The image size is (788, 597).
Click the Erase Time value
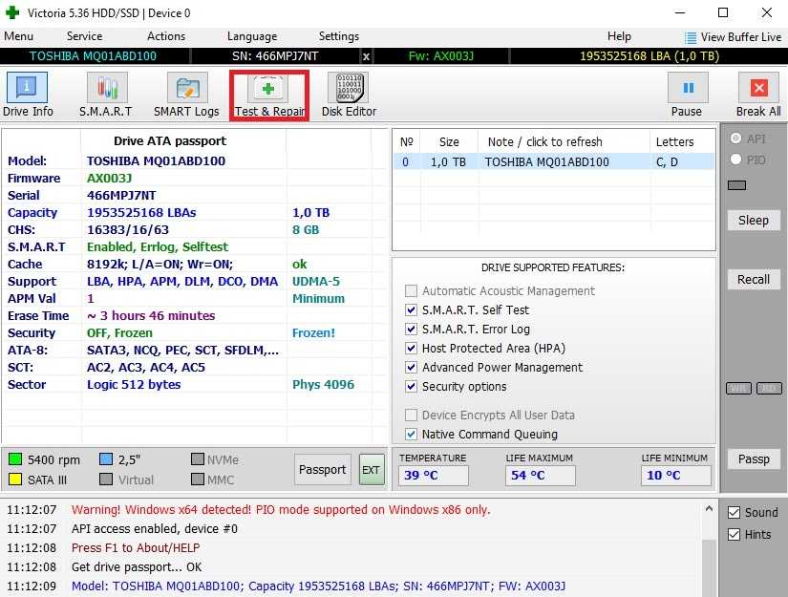pos(151,315)
